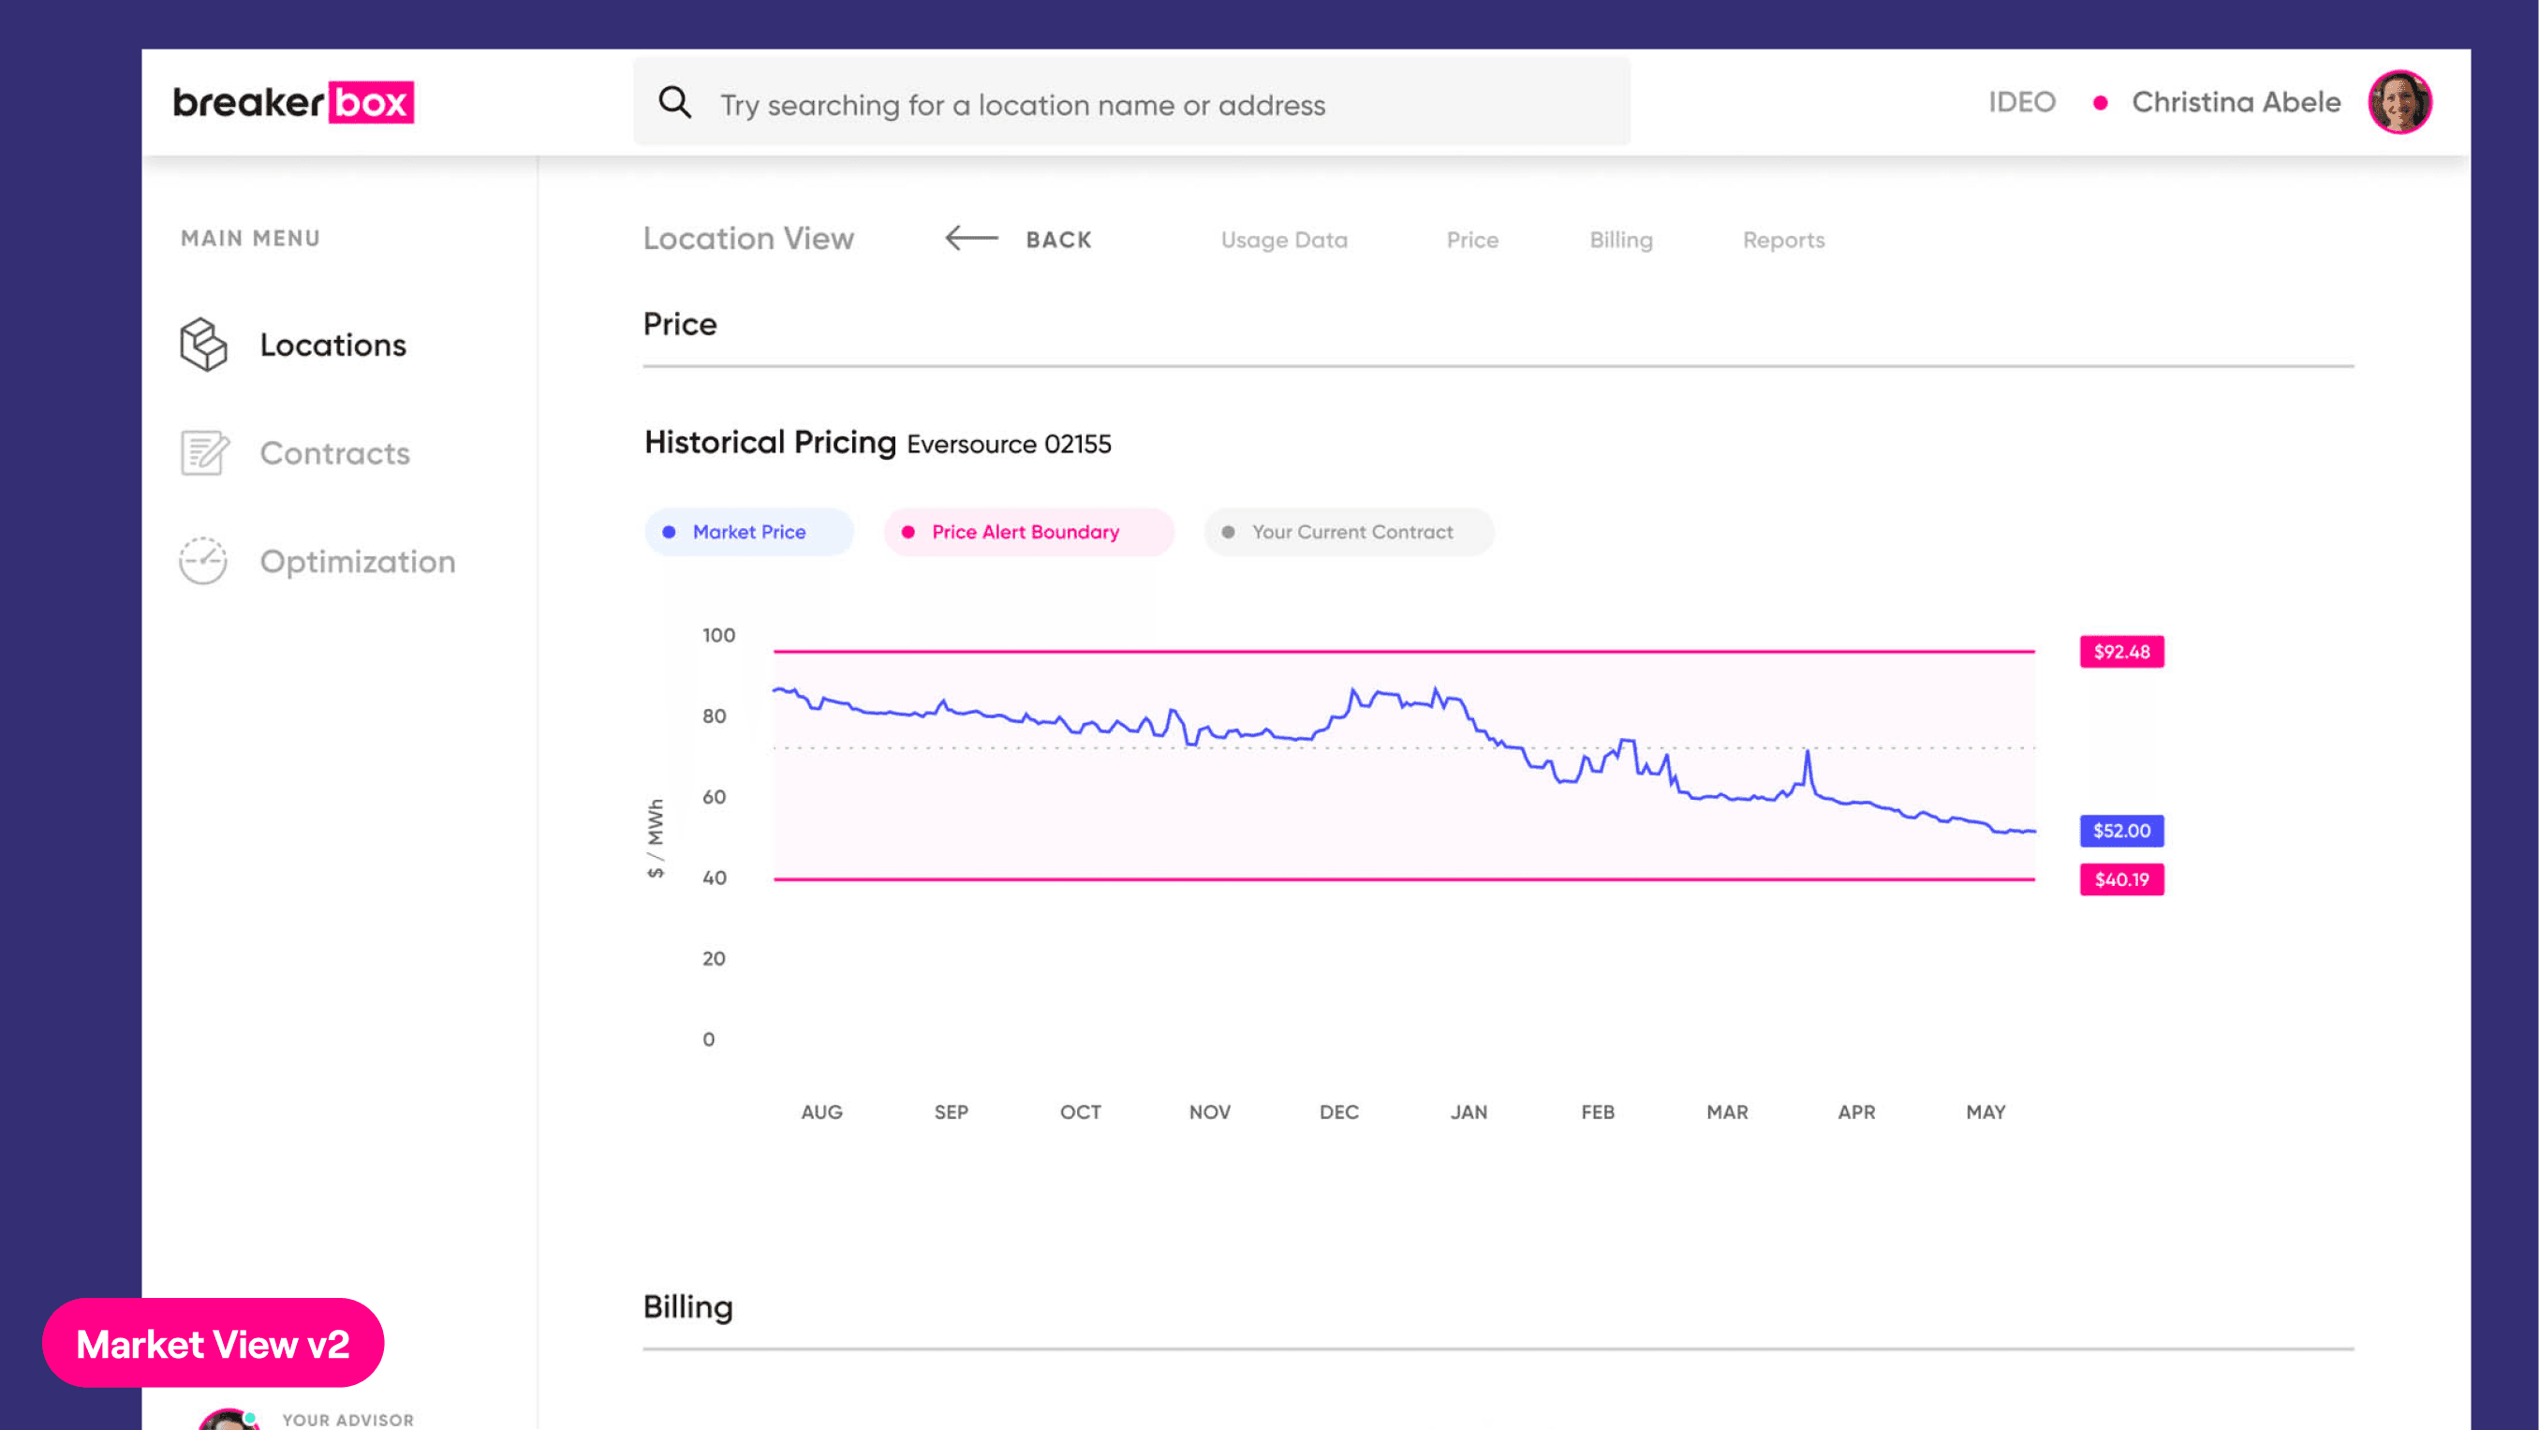The width and height of the screenshot is (2539, 1430).
Task: Toggle Your Current Contract series
Action: pyautogui.click(x=1350, y=532)
